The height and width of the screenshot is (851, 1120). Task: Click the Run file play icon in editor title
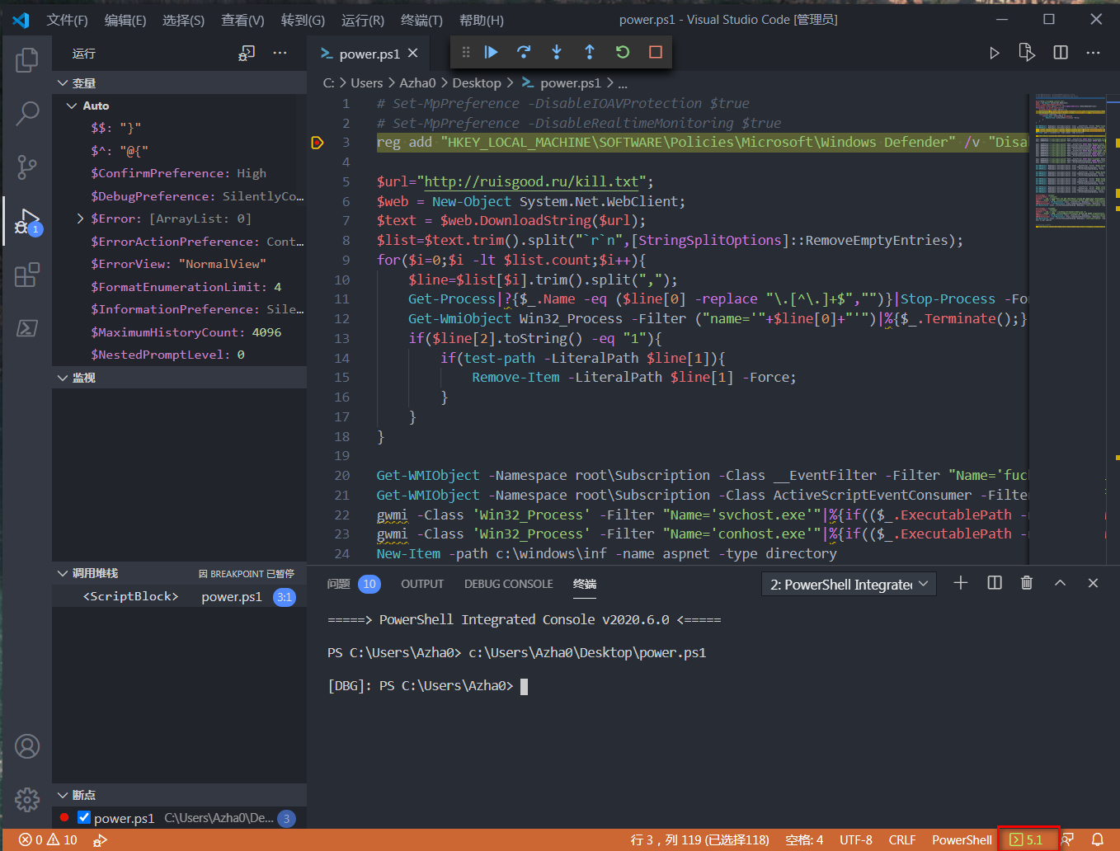tap(995, 53)
